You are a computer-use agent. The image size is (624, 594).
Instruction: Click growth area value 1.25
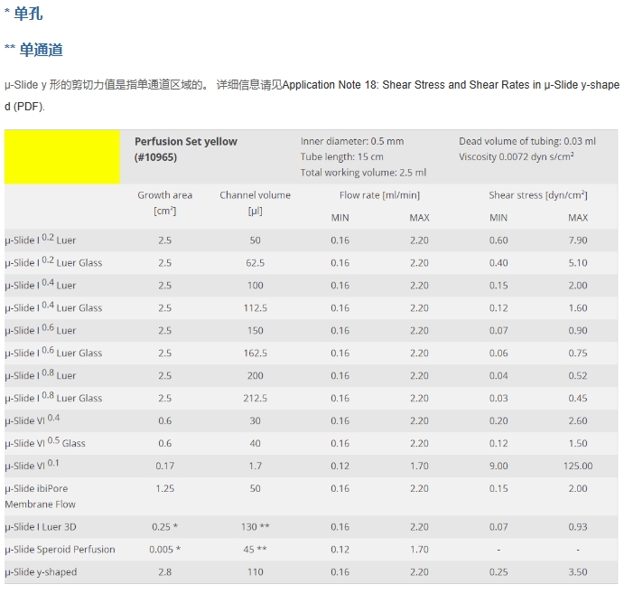[x=164, y=488]
